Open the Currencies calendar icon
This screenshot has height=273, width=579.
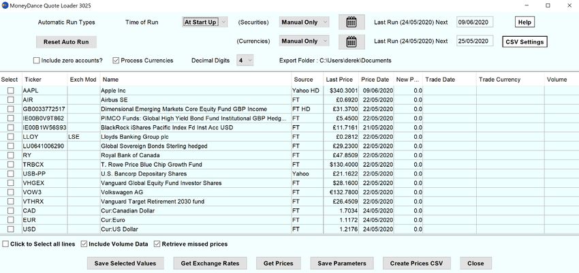[351, 42]
